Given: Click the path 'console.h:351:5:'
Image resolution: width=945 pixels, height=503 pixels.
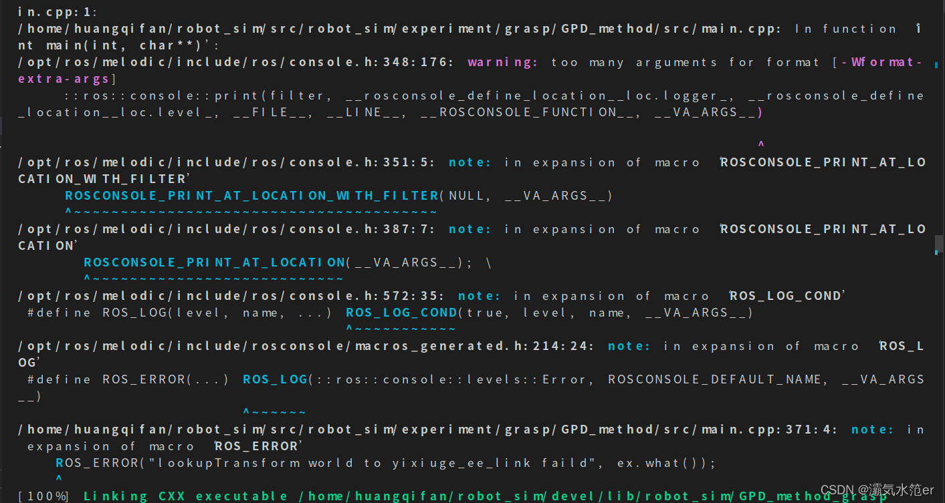Looking at the screenshot, I should pyautogui.click(x=227, y=162).
